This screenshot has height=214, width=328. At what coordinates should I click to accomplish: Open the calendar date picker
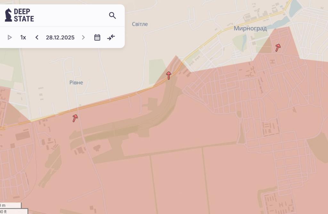click(97, 37)
